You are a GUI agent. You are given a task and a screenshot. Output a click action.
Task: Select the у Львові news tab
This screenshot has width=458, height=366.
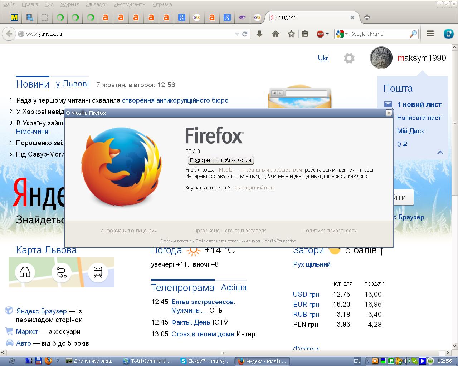coord(72,84)
